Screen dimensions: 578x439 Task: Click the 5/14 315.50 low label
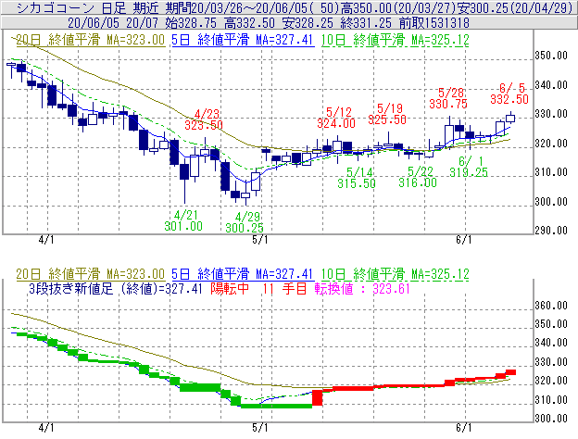357,178
